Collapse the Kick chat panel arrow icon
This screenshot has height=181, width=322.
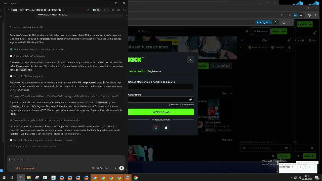point(242,40)
